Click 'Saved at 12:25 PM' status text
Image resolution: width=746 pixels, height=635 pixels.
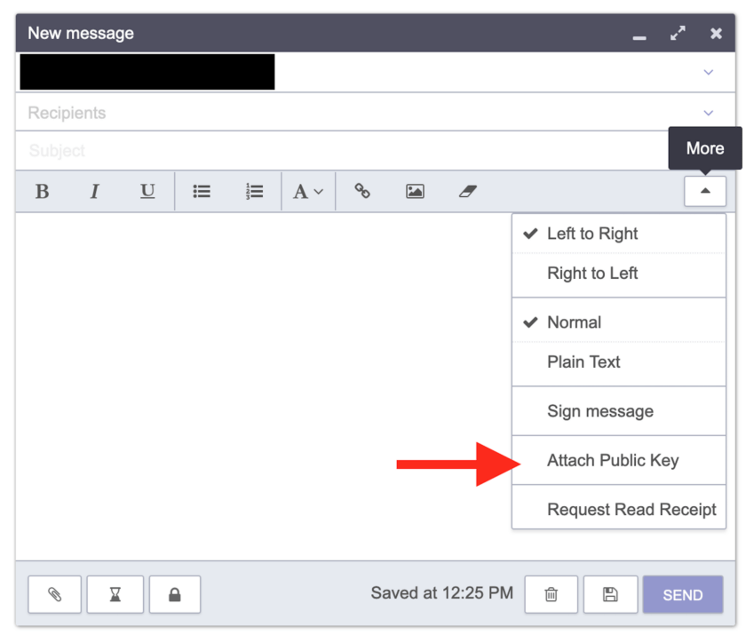tap(442, 593)
